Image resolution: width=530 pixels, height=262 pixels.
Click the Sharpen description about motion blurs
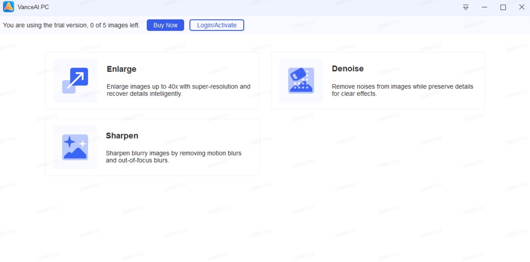click(173, 157)
